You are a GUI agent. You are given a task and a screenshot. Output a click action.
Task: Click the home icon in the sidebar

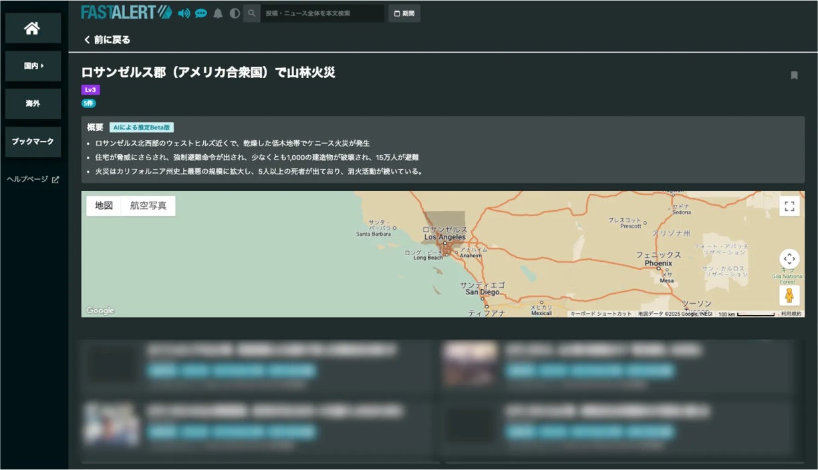click(x=32, y=29)
